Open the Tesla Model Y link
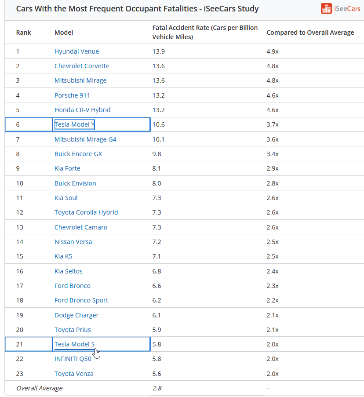 [75, 124]
